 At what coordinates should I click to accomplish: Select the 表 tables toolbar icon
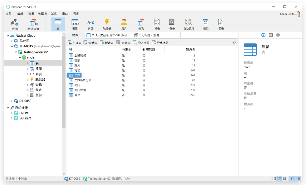tap(58, 24)
